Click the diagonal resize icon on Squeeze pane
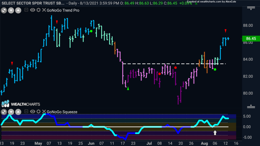 pos(4,112)
